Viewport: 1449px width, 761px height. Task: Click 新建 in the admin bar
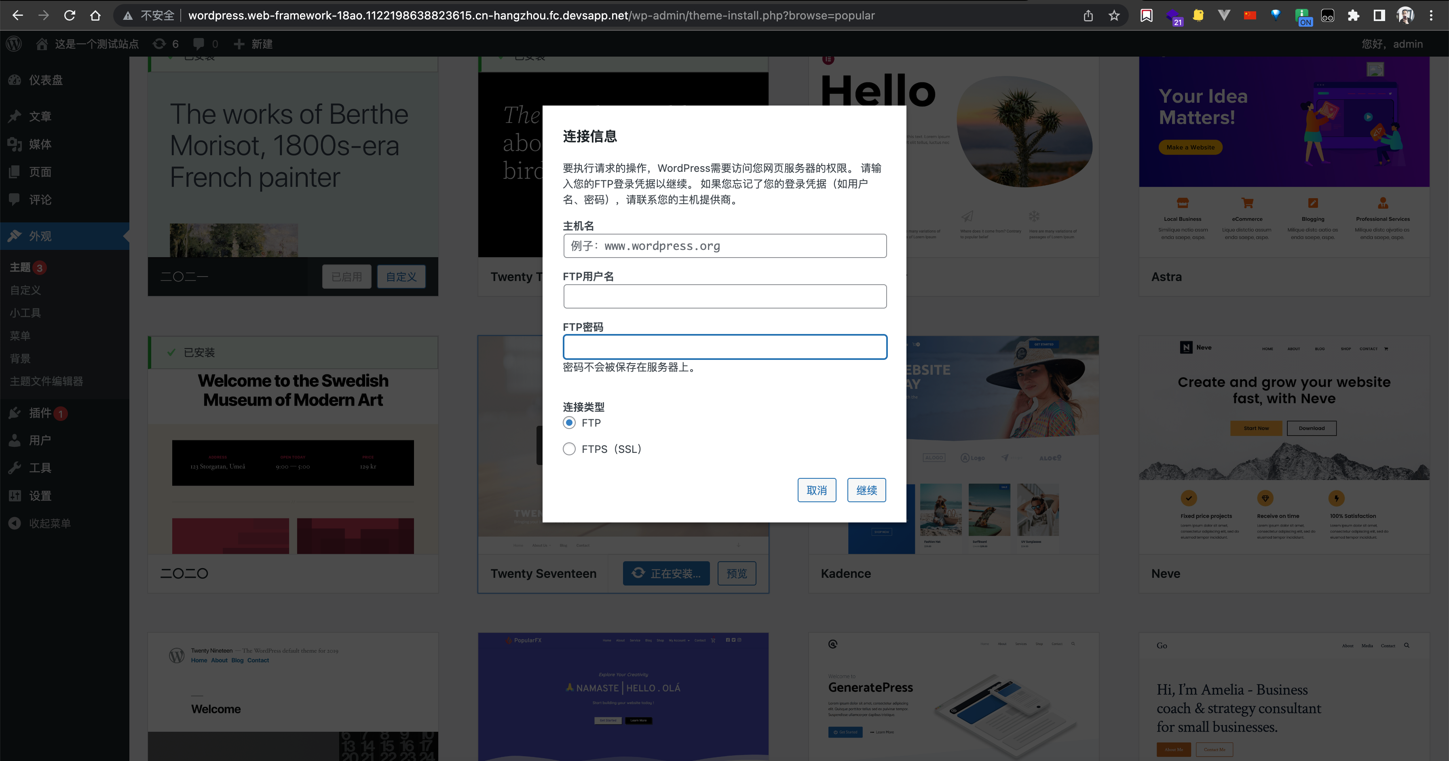(253, 43)
